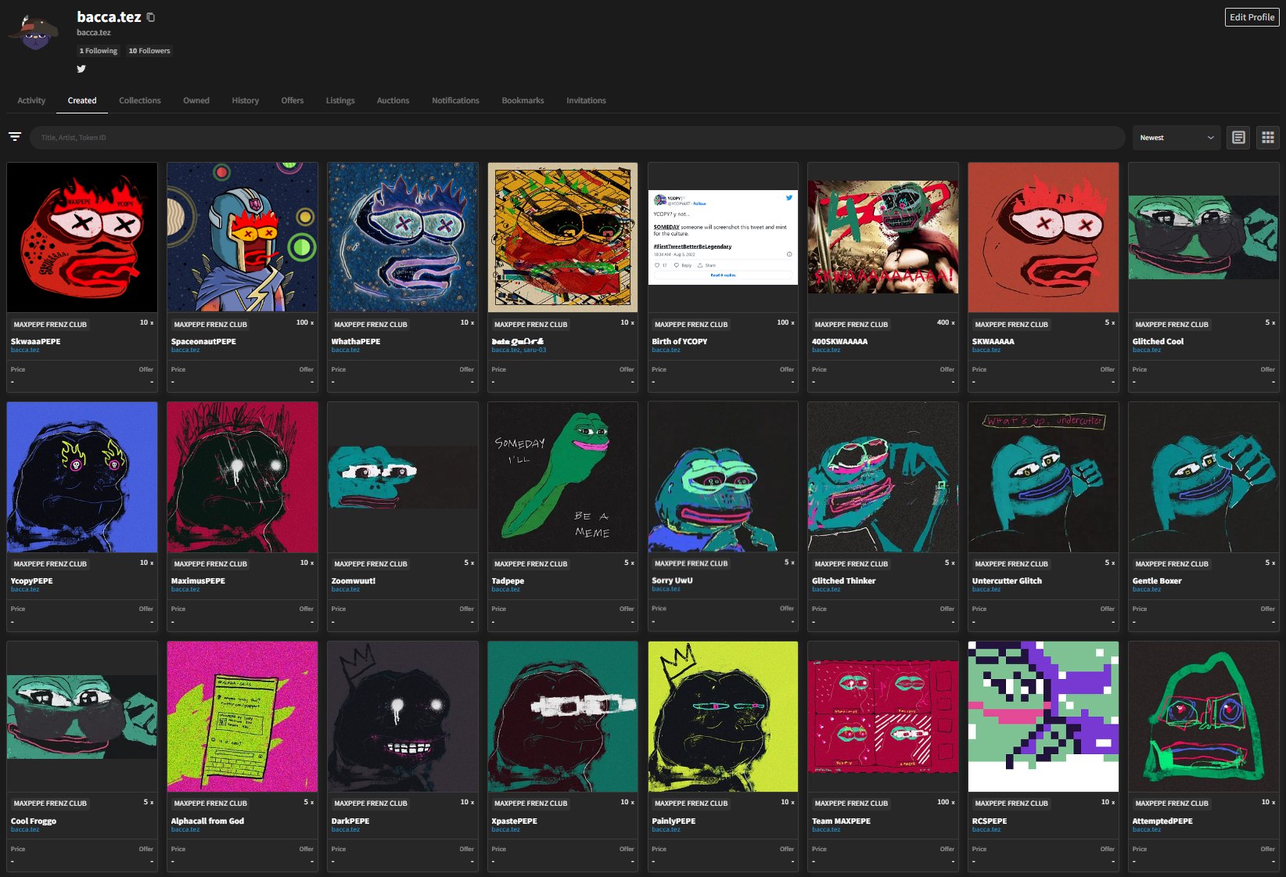Open the WhathaPEPE artwork thumbnail
Image resolution: width=1286 pixels, height=877 pixels.
point(403,237)
